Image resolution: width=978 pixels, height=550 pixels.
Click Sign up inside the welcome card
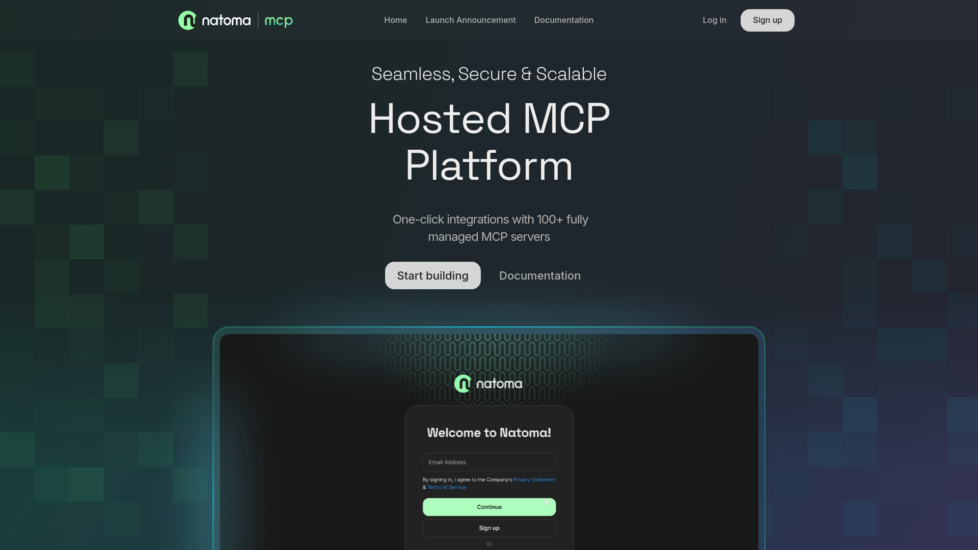coord(488,528)
